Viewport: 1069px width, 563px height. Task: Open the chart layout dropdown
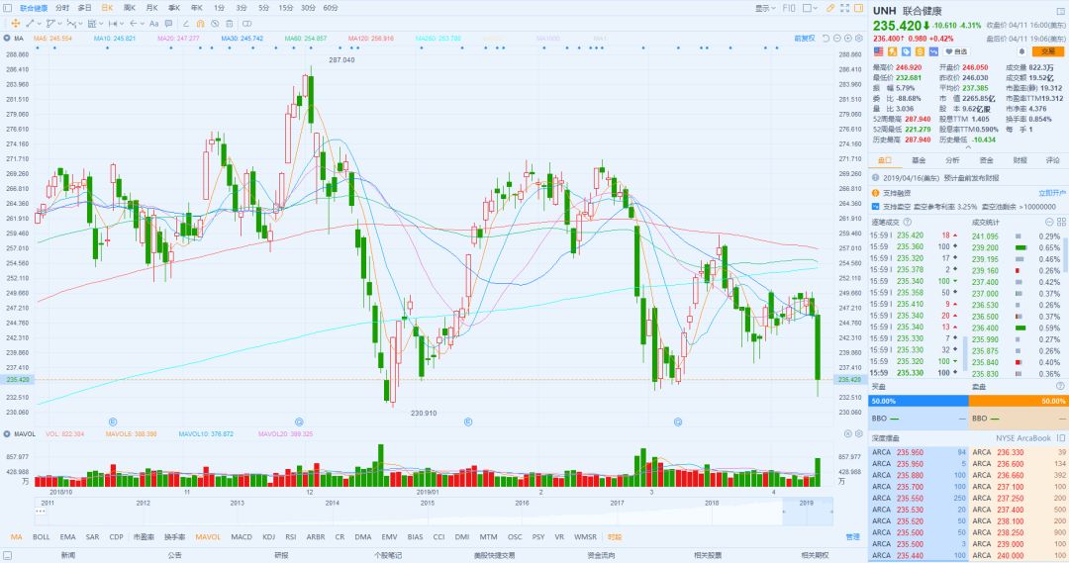click(x=810, y=8)
